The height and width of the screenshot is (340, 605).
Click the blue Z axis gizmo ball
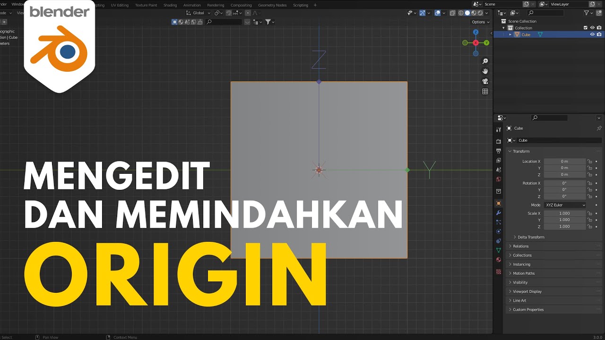coord(475,32)
